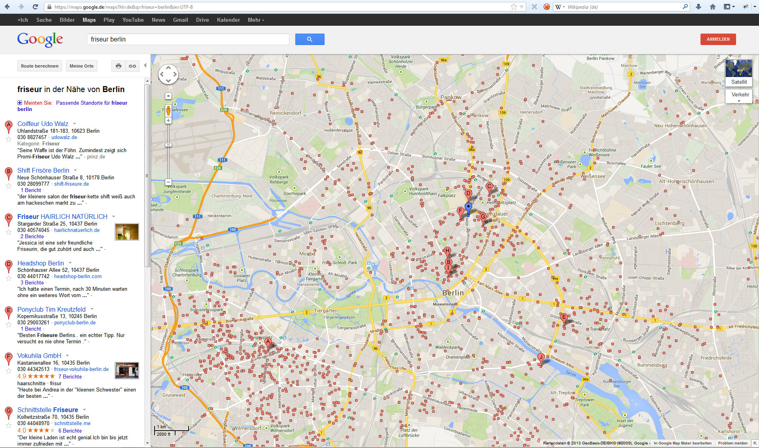This screenshot has height=448, width=759.
Task: Click the friseur berlin search field
Action: tap(188, 39)
